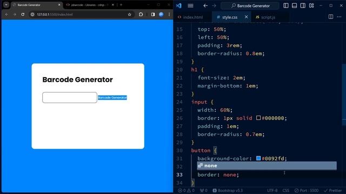Viewport: 346px width, 194px height.
Task: Select the jsbarcode Libraries cdnjs browser tab
Action: (x=90, y=5)
